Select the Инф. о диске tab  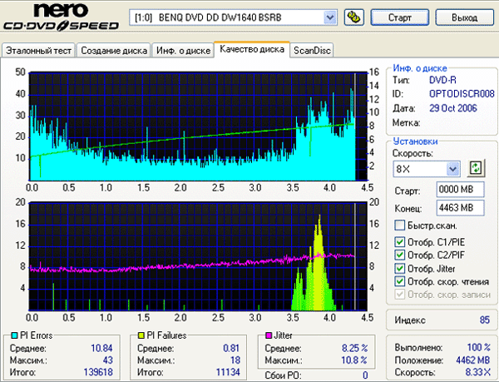coord(183,51)
